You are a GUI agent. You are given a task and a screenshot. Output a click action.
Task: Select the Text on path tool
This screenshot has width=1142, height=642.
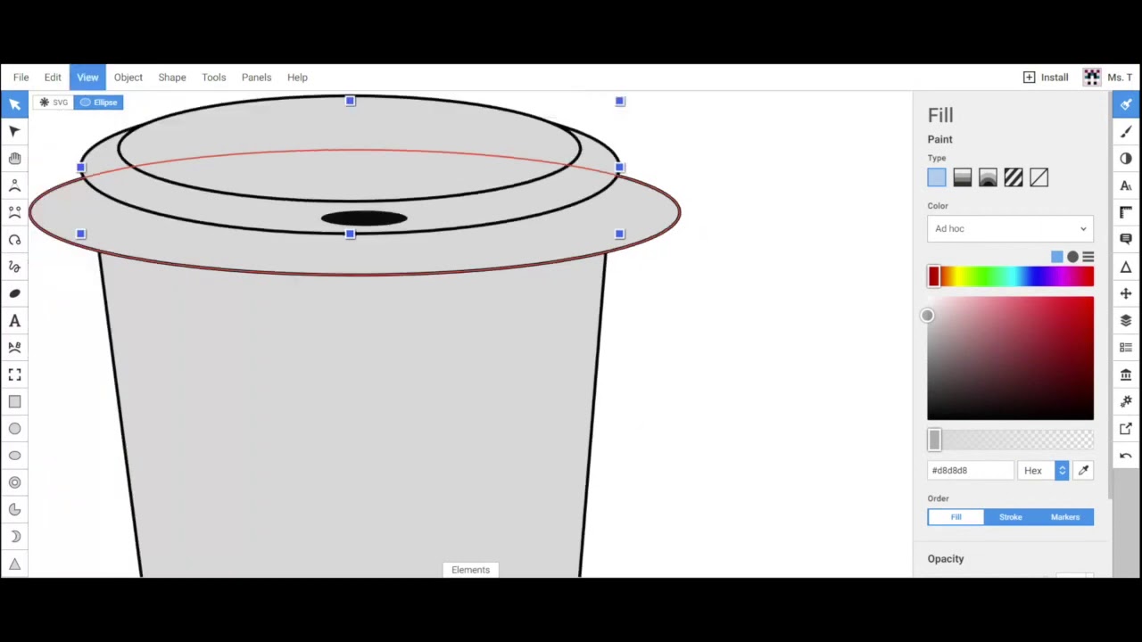pos(14,348)
